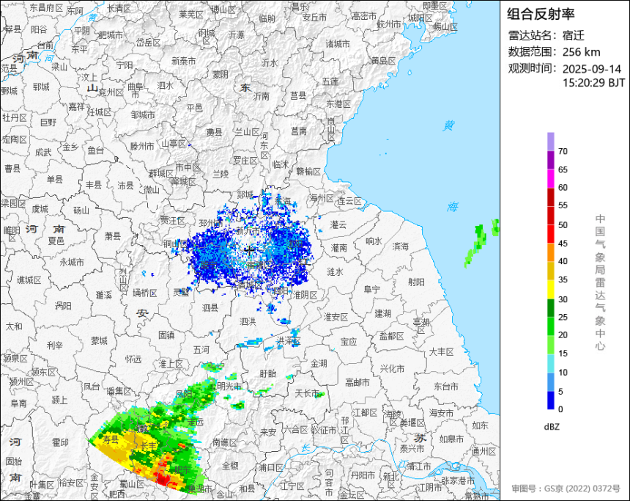Click the legend value 50

(x=563, y=225)
